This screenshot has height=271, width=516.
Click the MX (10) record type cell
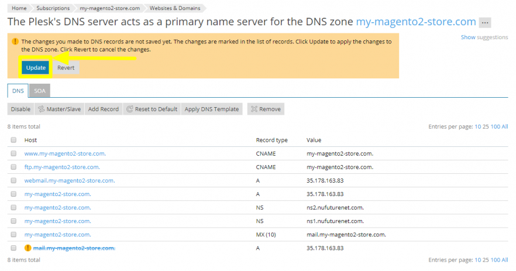pyautogui.click(x=266, y=235)
